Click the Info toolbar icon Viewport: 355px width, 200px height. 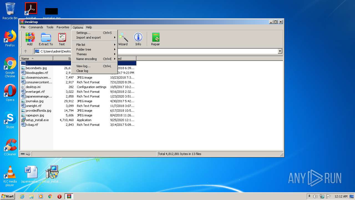coord(138,39)
